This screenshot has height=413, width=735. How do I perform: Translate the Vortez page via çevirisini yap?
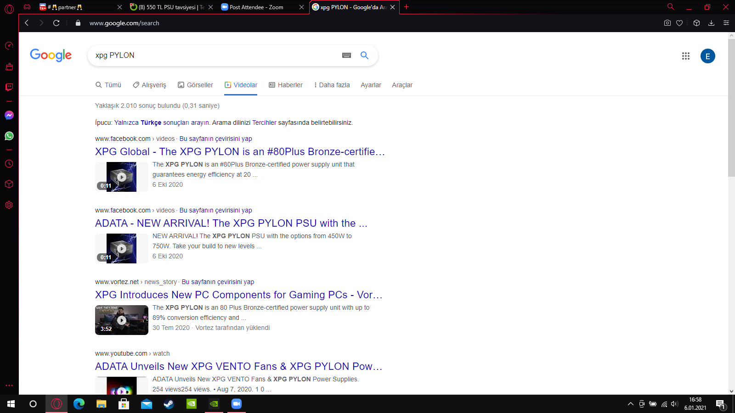pyautogui.click(x=218, y=282)
